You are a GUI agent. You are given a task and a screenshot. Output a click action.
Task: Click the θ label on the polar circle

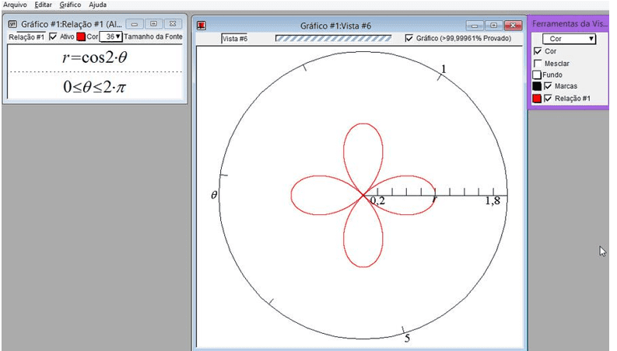214,195
